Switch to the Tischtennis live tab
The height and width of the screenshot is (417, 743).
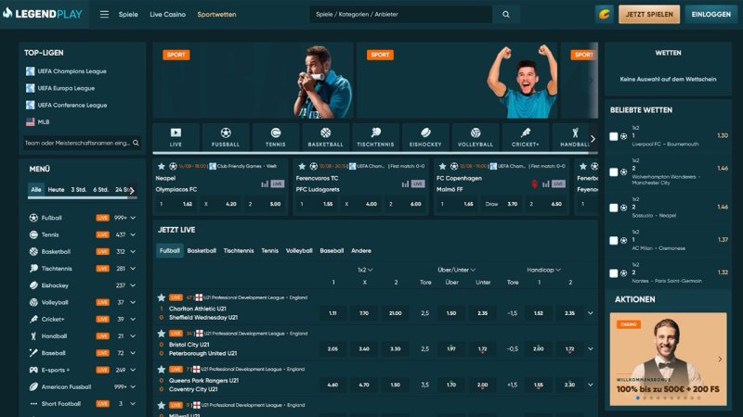pyautogui.click(x=239, y=250)
